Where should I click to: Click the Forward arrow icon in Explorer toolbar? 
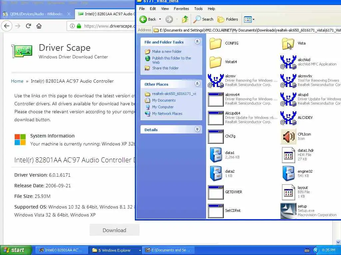[169, 19]
